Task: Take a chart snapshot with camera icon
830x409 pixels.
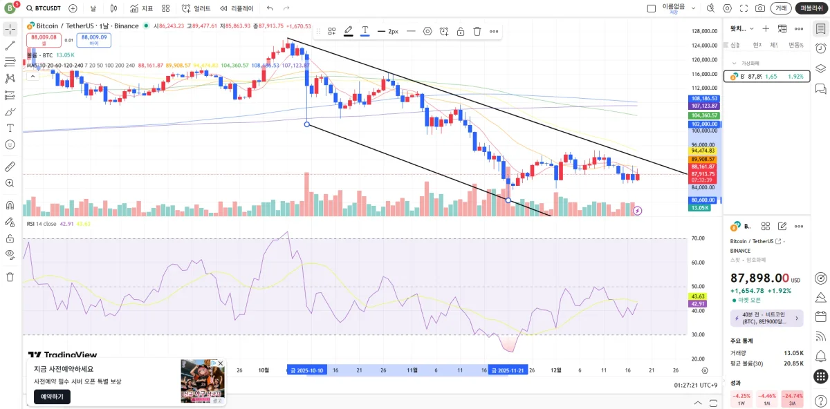Action: [760, 8]
